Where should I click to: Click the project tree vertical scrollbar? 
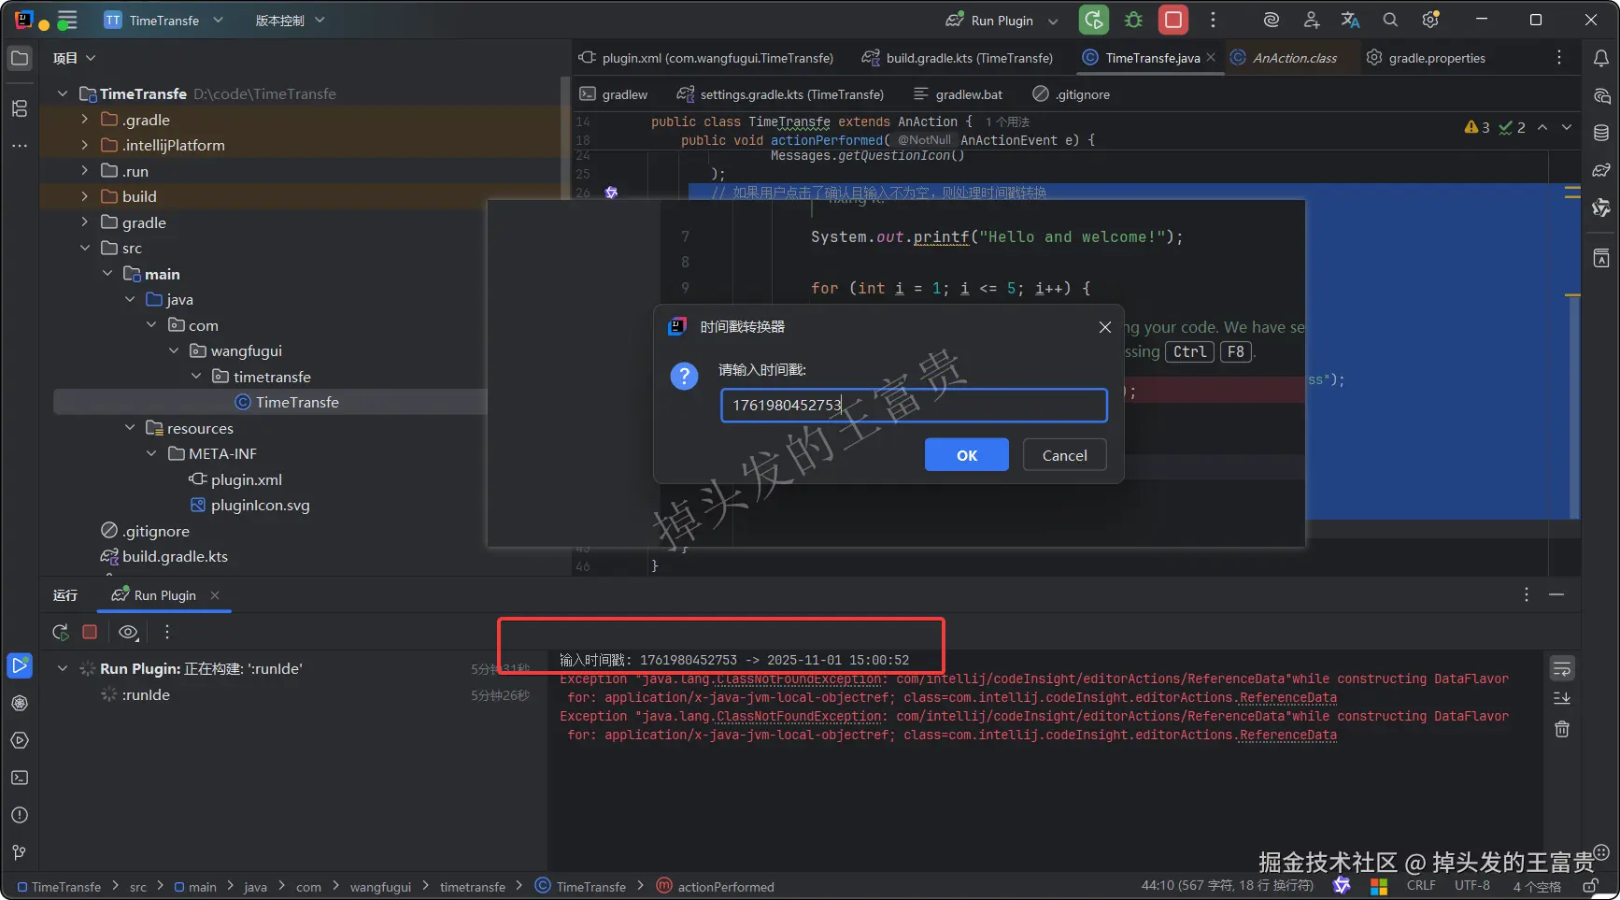pyautogui.click(x=564, y=140)
